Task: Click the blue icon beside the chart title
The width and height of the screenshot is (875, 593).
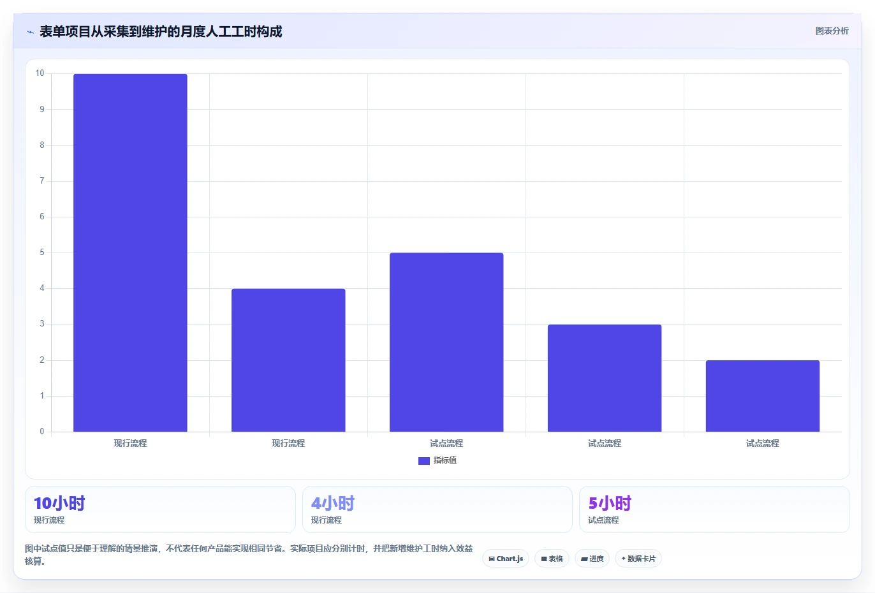Action: point(30,32)
